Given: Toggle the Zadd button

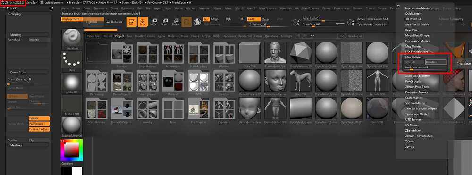Looking at the screenshot, I should pos(254,19).
